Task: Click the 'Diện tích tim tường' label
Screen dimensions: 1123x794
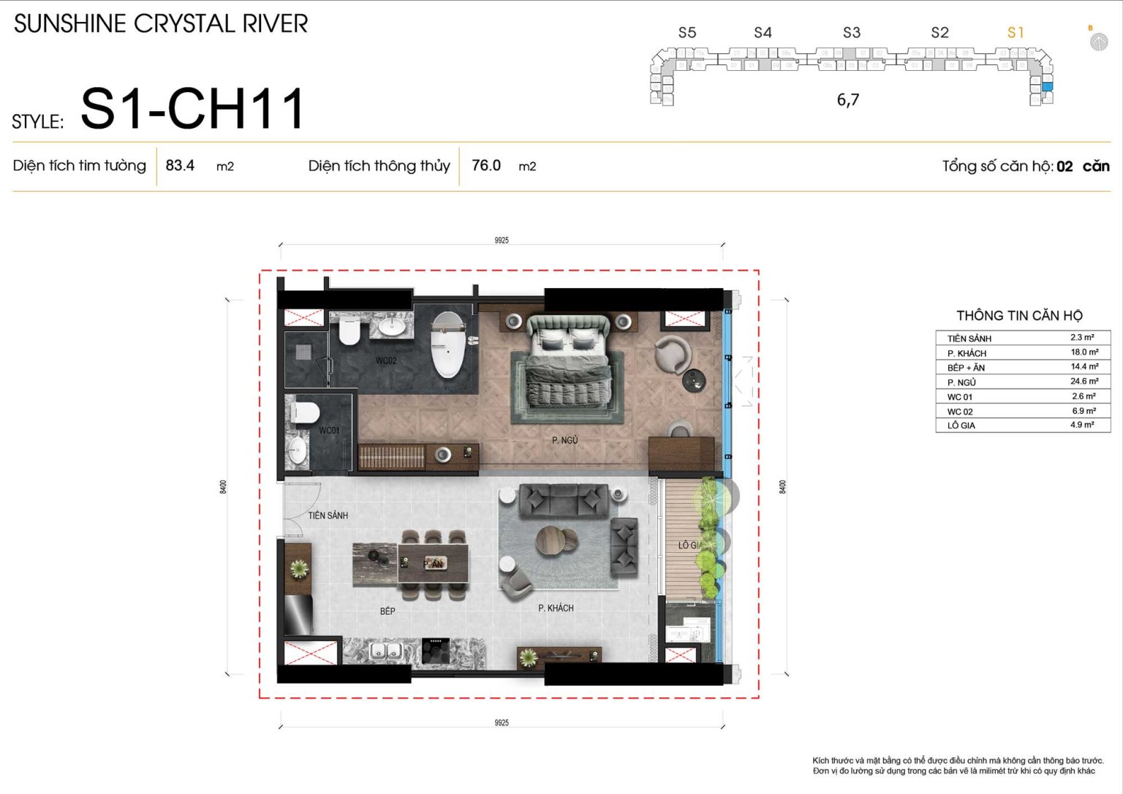Action: 80,166
